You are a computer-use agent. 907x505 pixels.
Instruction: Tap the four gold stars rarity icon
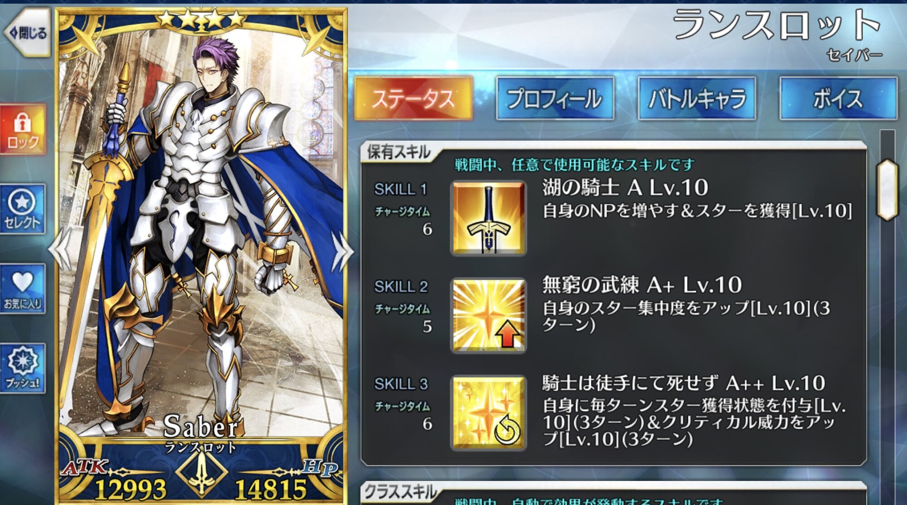click(201, 19)
